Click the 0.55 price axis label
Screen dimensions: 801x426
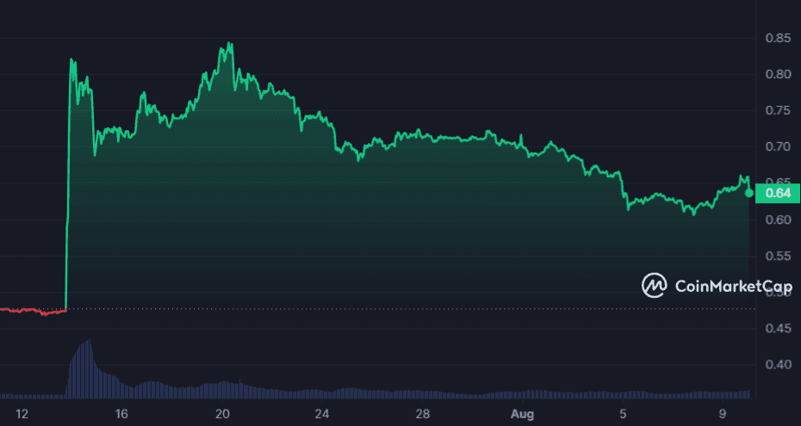point(778,256)
